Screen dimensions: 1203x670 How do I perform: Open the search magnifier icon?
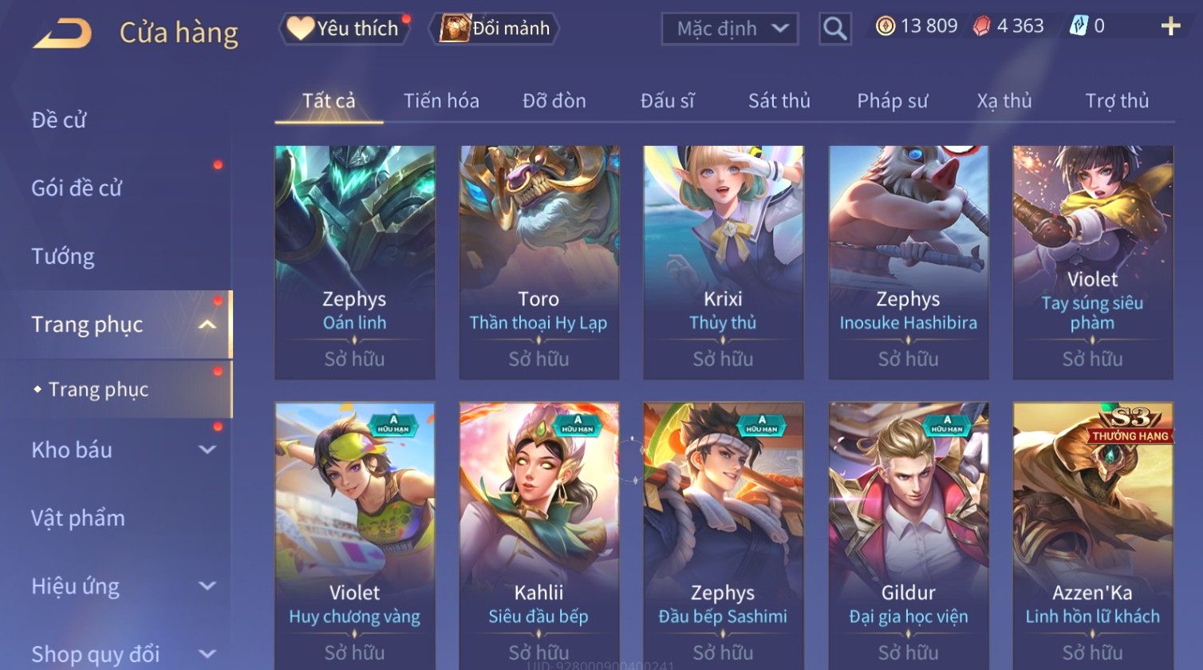(x=834, y=29)
